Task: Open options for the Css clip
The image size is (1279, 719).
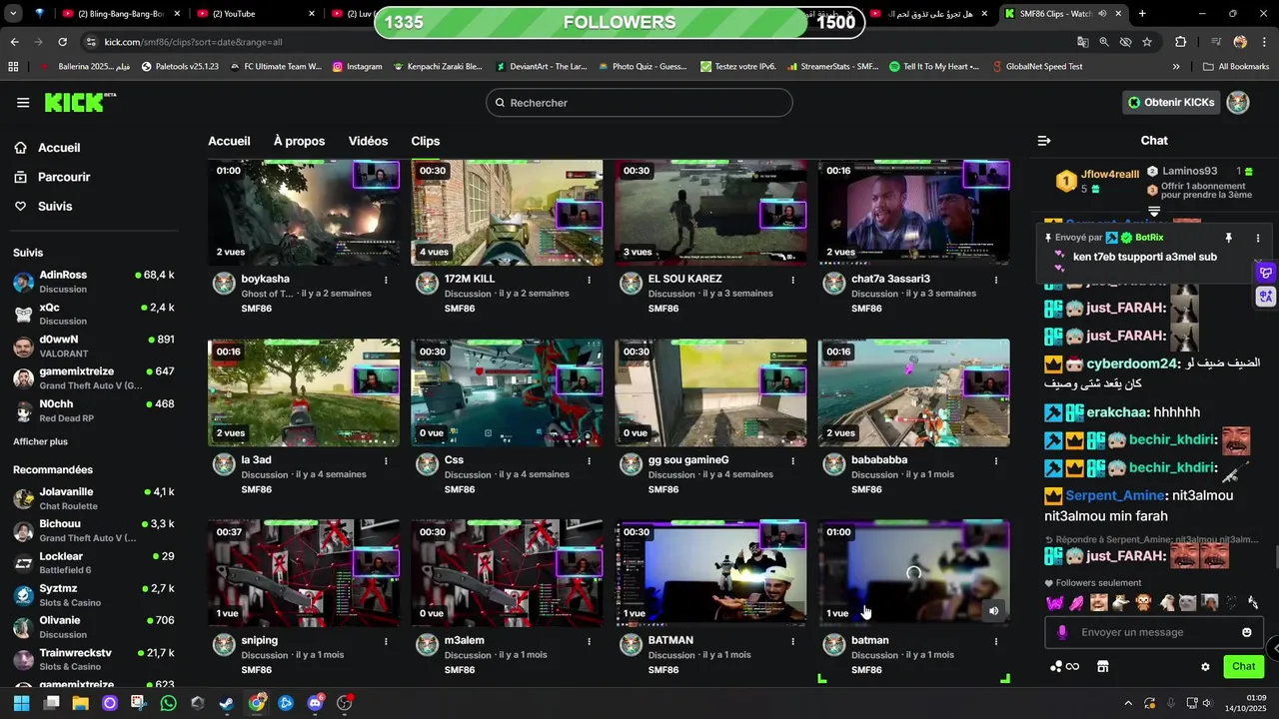Action: coord(589,461)
